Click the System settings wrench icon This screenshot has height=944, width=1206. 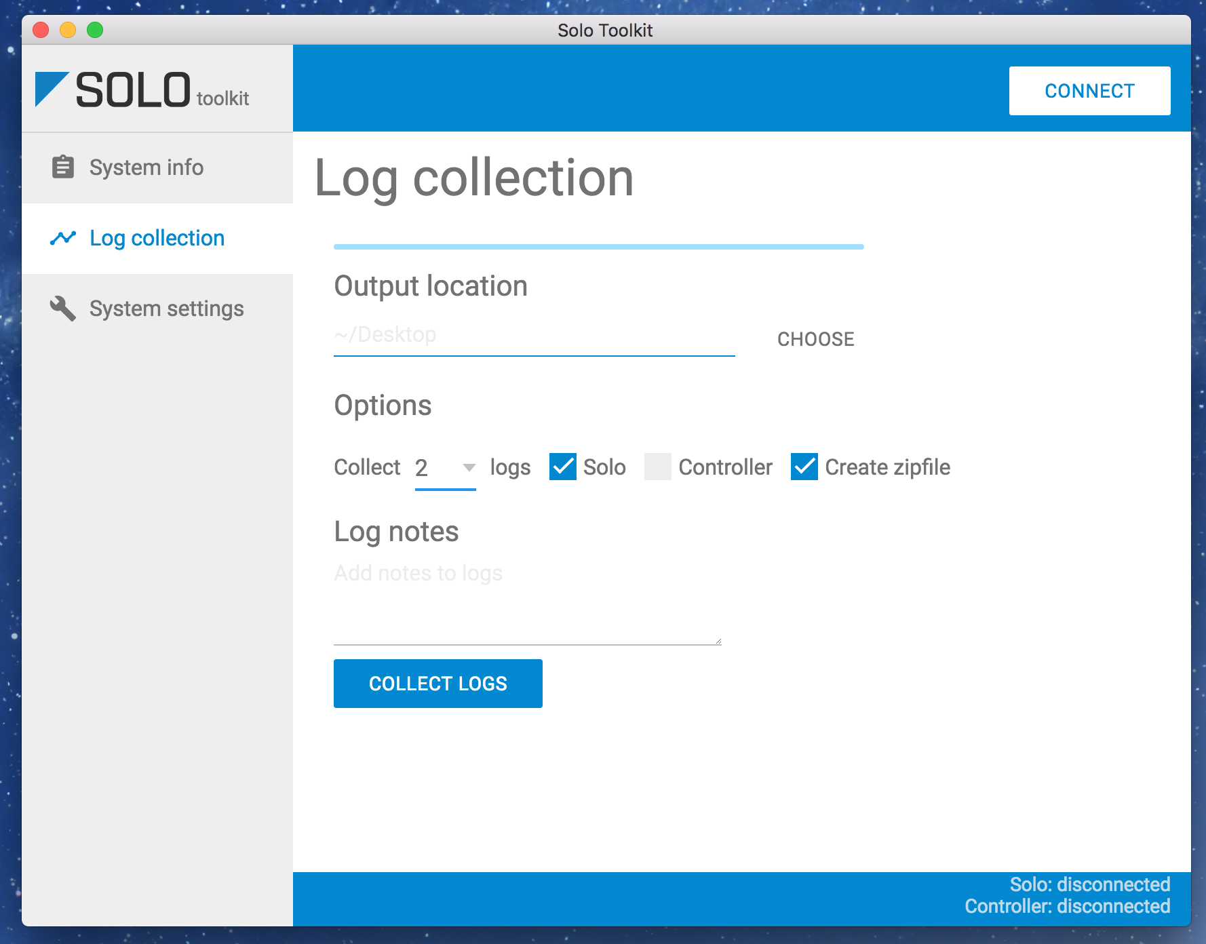[x=63, y=309]
